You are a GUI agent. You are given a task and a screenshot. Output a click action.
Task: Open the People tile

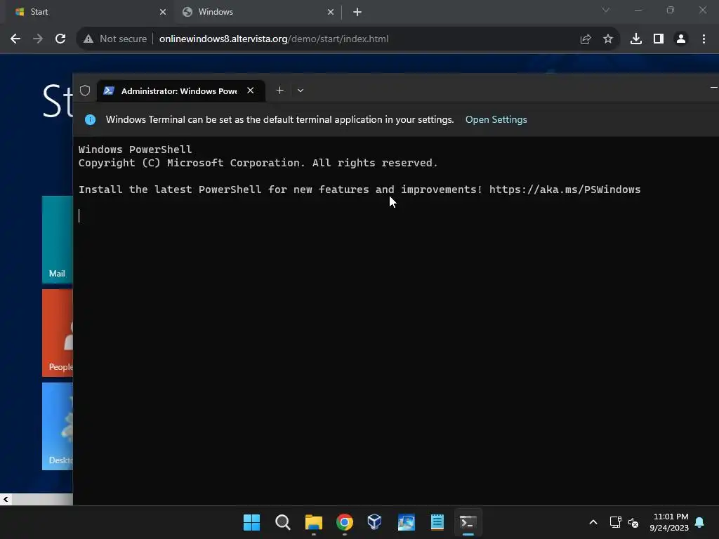pos(58,333)
